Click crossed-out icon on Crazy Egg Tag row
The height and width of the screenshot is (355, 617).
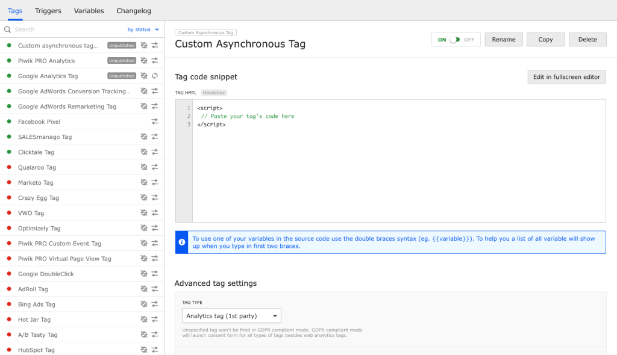tap(144, 198)
